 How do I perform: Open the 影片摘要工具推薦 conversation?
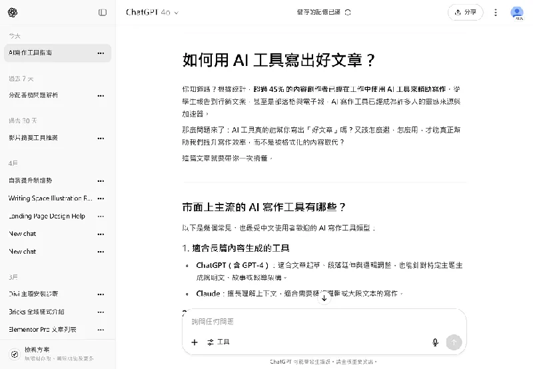pos(58,138)
